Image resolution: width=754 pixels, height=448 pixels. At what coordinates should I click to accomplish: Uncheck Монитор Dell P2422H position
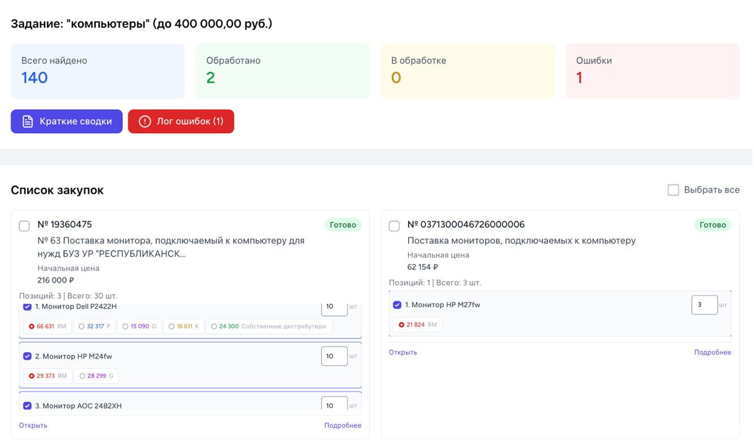pos(27,306)
